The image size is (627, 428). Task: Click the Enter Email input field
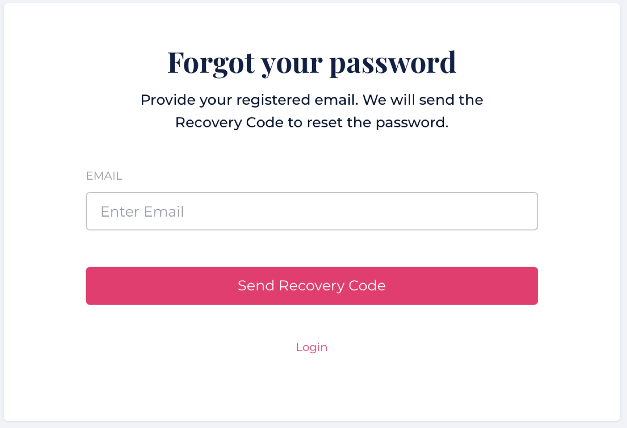point(312,211)
